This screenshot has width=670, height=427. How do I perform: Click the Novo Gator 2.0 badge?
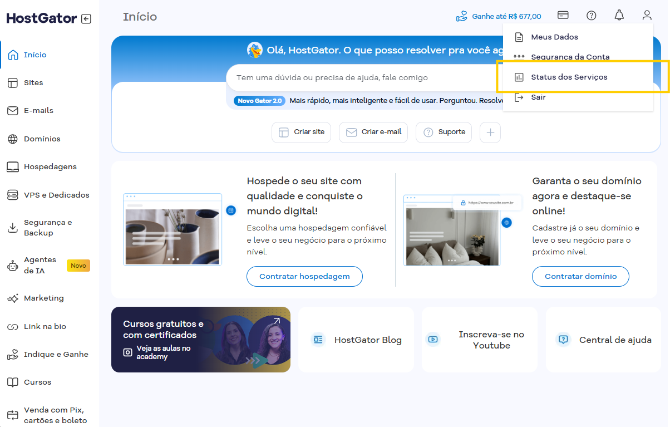[259, 101]
